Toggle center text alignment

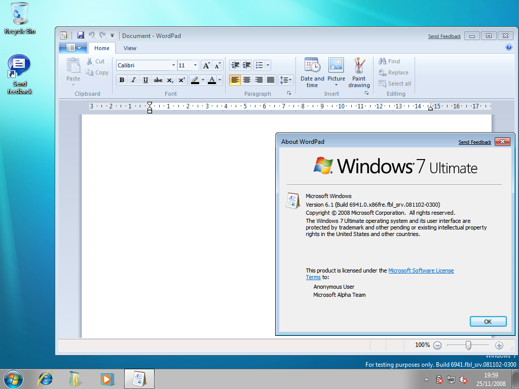[x=247, y=80]
